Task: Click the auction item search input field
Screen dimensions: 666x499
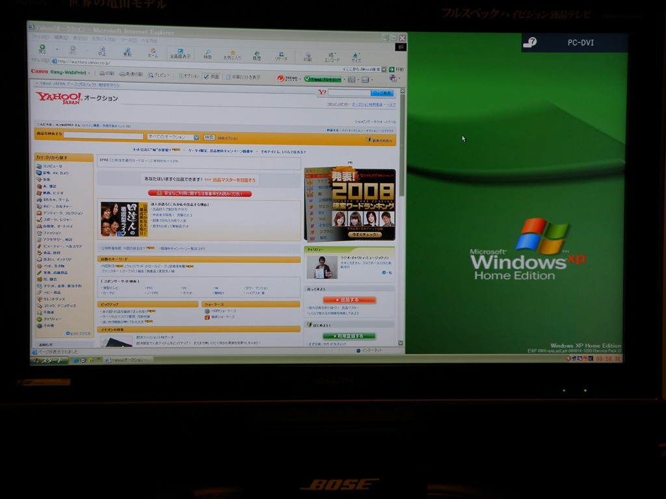Action: point(103,136)
